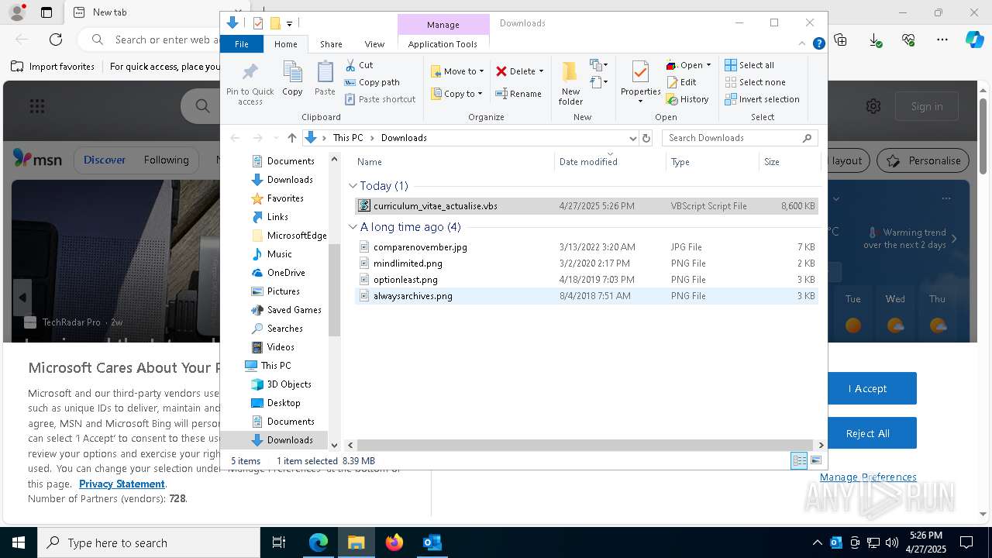
Task: Click Paste shortcut command
Action: click(x=381, y=99)
